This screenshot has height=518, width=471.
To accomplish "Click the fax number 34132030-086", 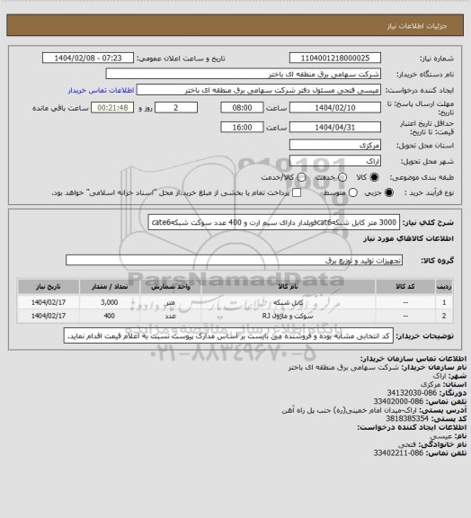I will (412, 393).
